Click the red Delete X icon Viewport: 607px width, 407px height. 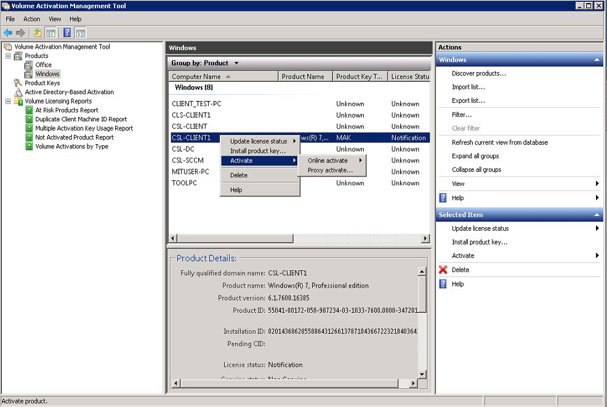[443, 270]
